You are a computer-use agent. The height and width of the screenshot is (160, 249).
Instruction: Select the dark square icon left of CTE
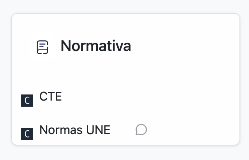click(27, 101)
